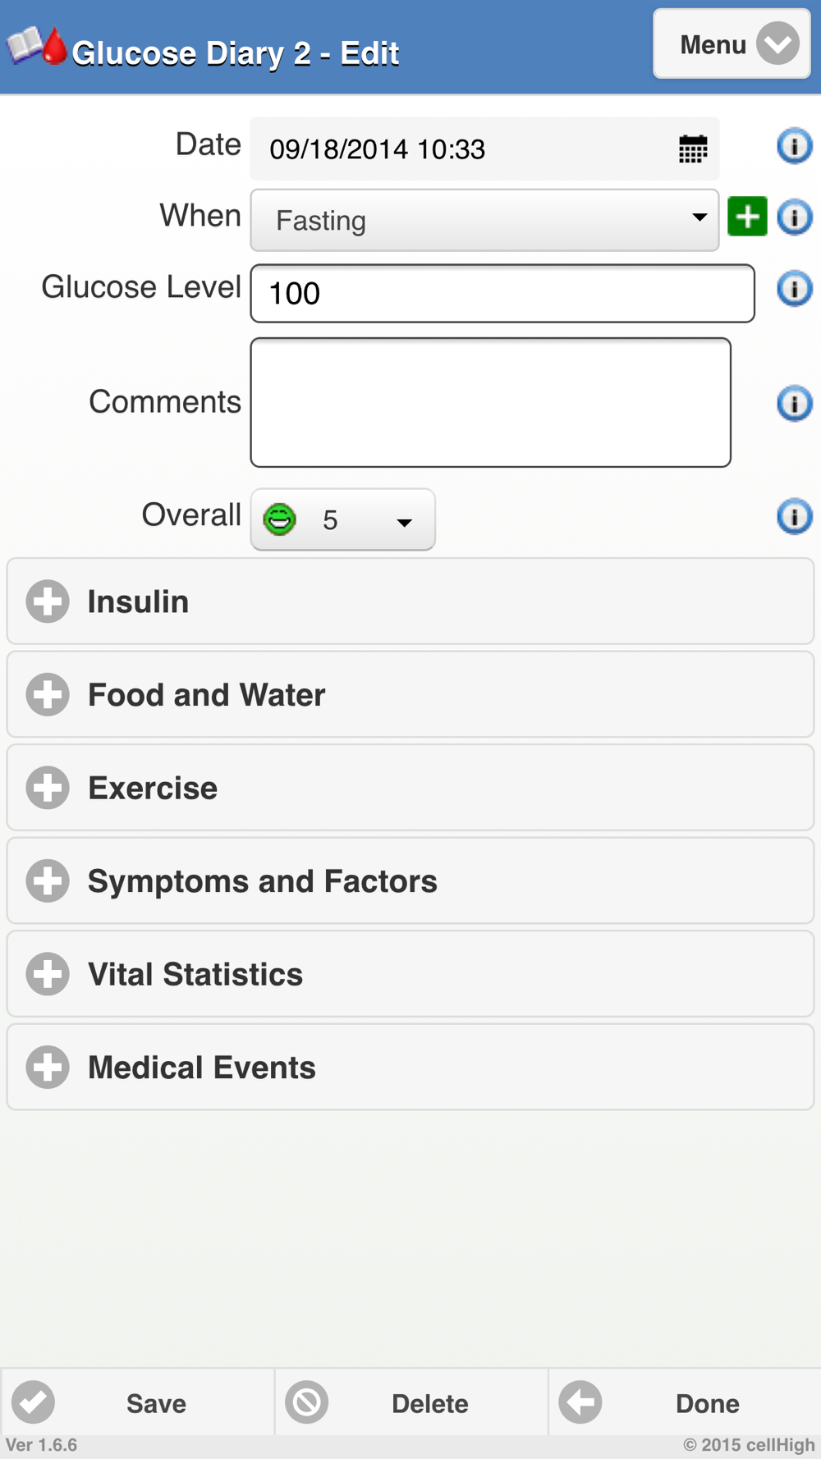
Task: Open the Overall rating dropdown
Action: click(342, 519)
